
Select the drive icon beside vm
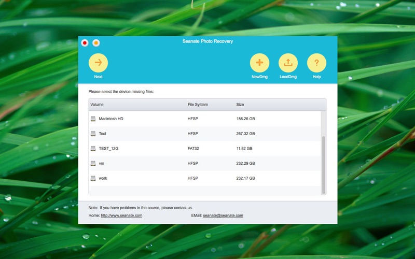(x=93, y=163)
